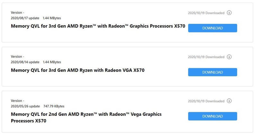
Task: Download Memory QVL for Radeon VGA X570
Action: (x=212, y=72)
